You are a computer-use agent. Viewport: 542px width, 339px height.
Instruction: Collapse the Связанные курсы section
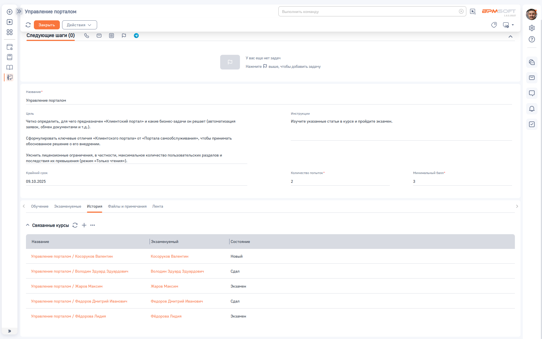(28, 225)
